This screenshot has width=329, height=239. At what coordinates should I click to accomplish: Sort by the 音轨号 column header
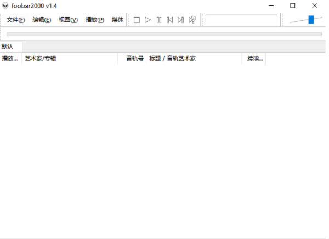(x=132, y=59)
